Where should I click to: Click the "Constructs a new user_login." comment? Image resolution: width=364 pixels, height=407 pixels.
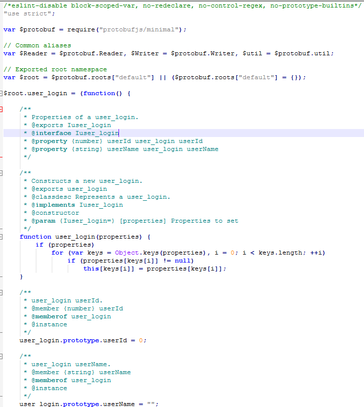click(87, 181)
